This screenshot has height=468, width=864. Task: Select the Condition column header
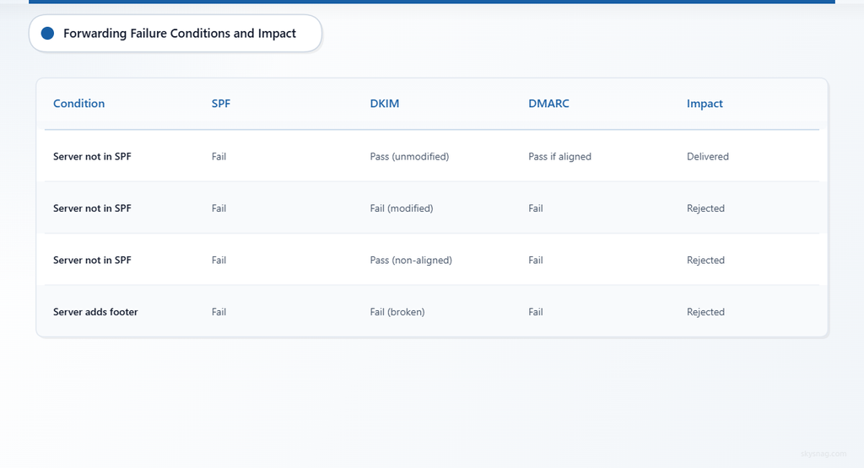click(78, 104)
